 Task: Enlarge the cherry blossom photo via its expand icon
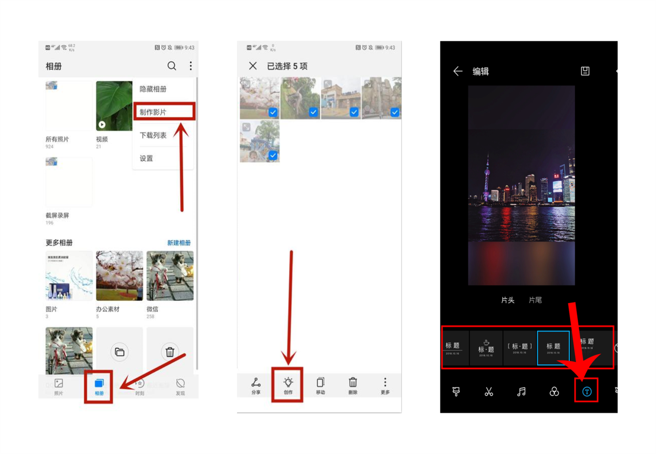[x=246, y=84]
